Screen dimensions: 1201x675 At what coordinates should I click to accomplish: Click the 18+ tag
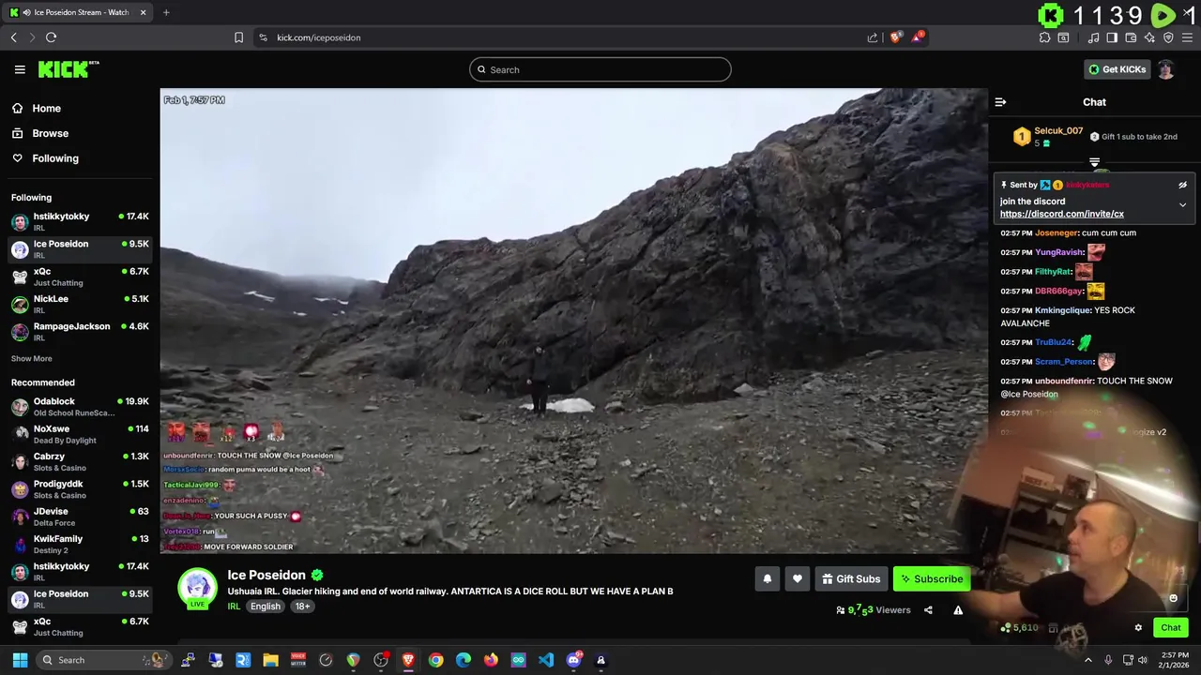coord(302,607)
